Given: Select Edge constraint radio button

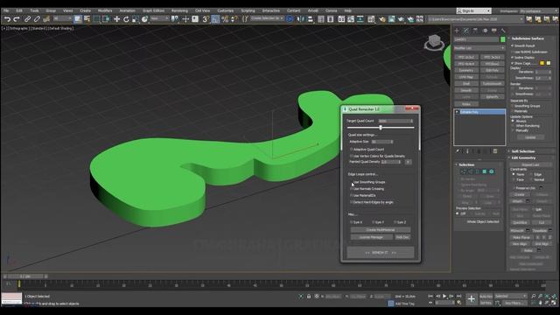Looking at the screenshot, I should [x=531, y=174].
